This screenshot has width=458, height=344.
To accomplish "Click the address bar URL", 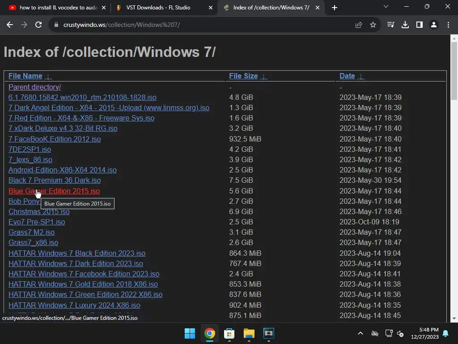I will [x=122, y=25].
